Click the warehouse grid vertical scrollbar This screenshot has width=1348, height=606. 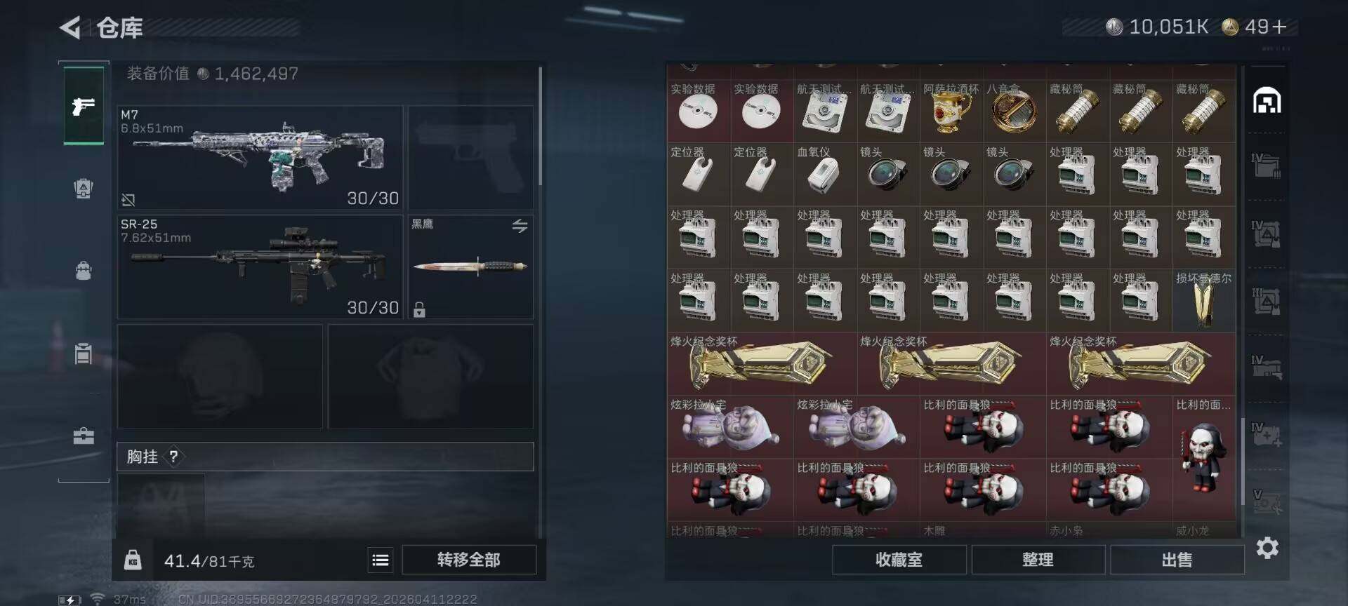1243,462
